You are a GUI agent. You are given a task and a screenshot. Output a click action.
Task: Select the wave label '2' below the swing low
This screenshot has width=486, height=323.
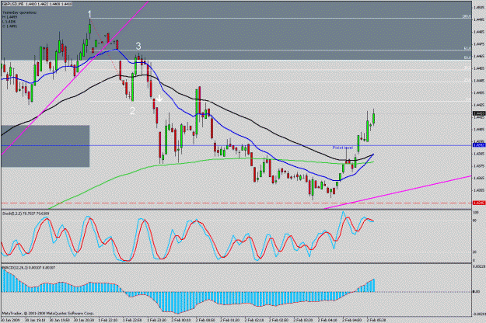coord(132,111)
